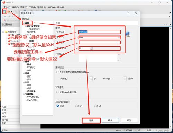The image size is (173, 133).
Task: Enable 连接异常关闭时自动重新连接 checkbox
Action: point(58,72)
